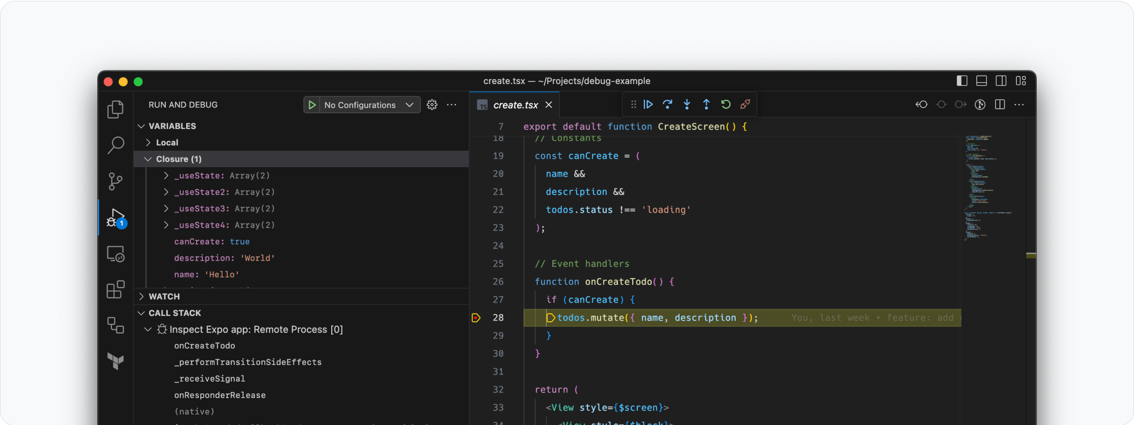Image resolution: width=1134 pixels, height=425 pixels.
Task: Restart the debug session
Action: 726,104
